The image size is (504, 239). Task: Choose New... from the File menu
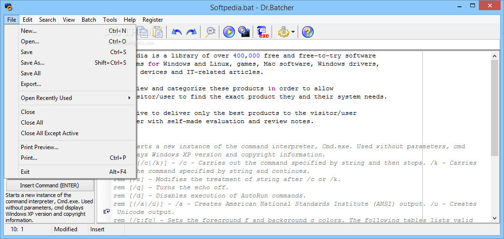tap(71, 31)
